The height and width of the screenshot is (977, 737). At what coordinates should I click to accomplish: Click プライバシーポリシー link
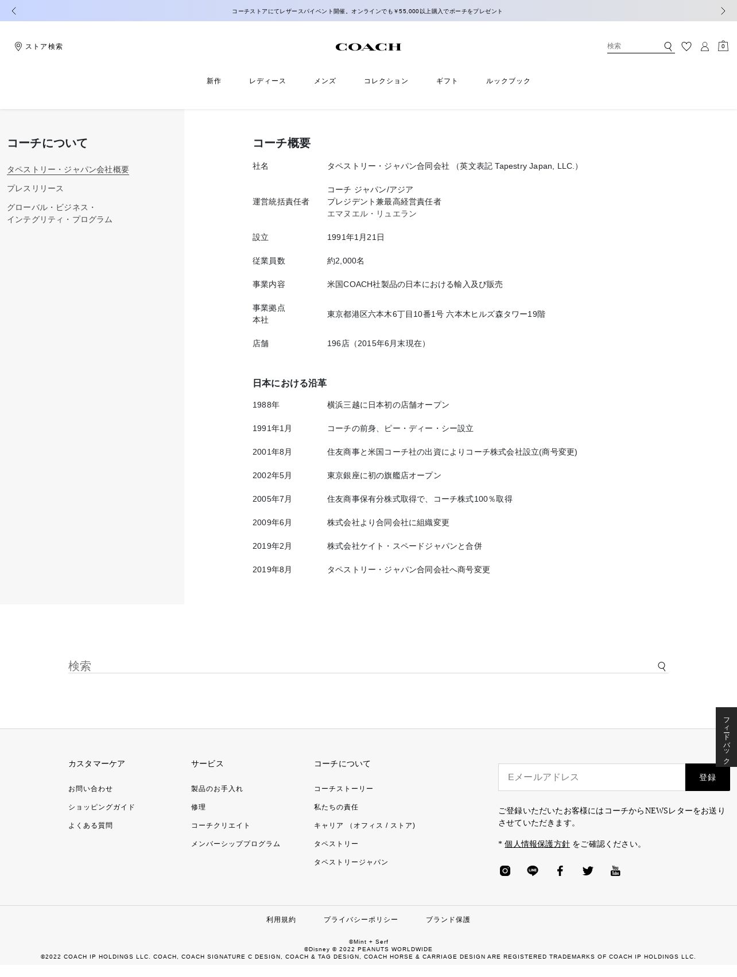point(361,920)
